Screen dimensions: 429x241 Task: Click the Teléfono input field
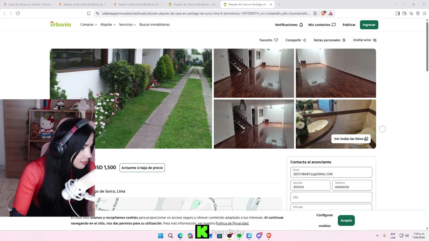pos(352,185)
